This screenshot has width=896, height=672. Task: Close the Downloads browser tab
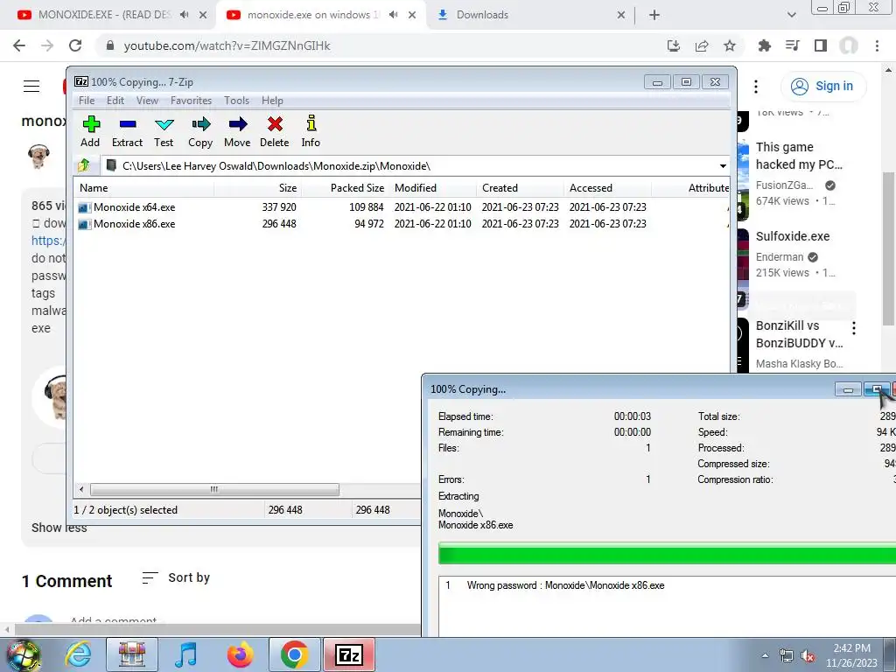(621, 15)
